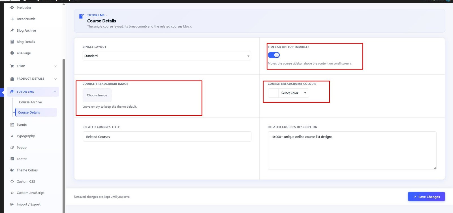Image resolution: width=453 pixels, height=213 pixels.
Task: Click the Footer layout icon
Action: (12, 159)
